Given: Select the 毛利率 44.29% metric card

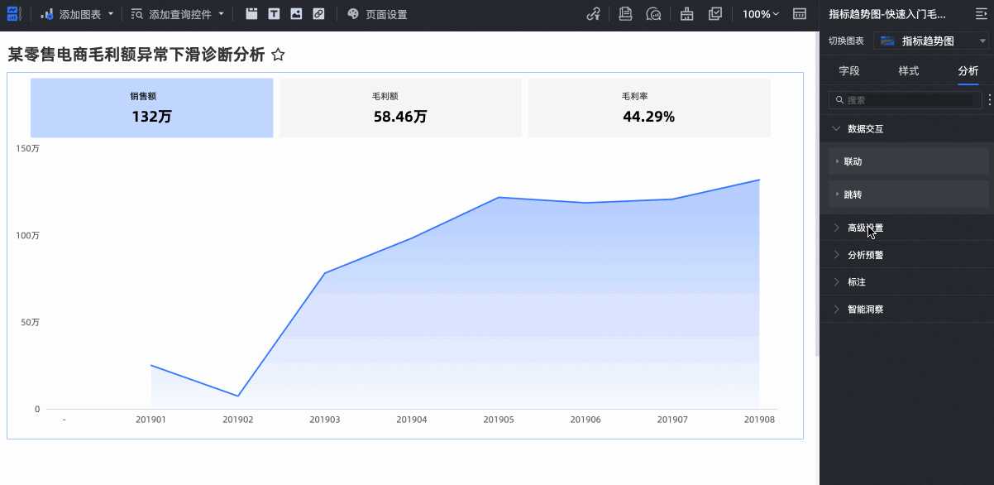Looking at the screenshot, I should 649,108.
